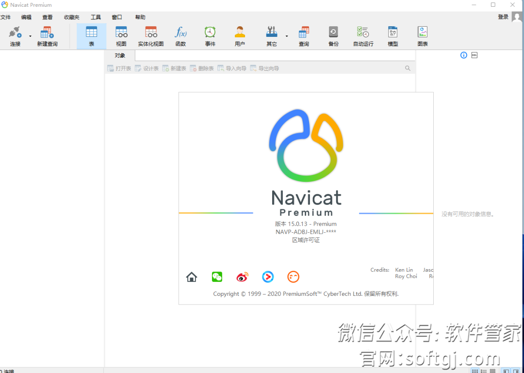Click the blue information panel icon

(x=463, y=55)
